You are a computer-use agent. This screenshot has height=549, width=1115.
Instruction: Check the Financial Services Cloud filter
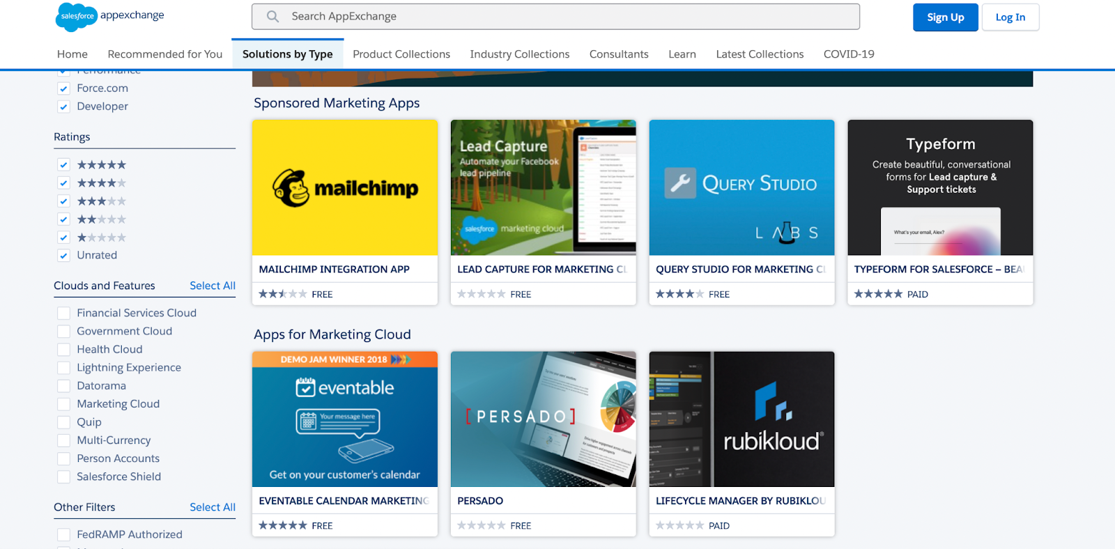pos(63,314)
